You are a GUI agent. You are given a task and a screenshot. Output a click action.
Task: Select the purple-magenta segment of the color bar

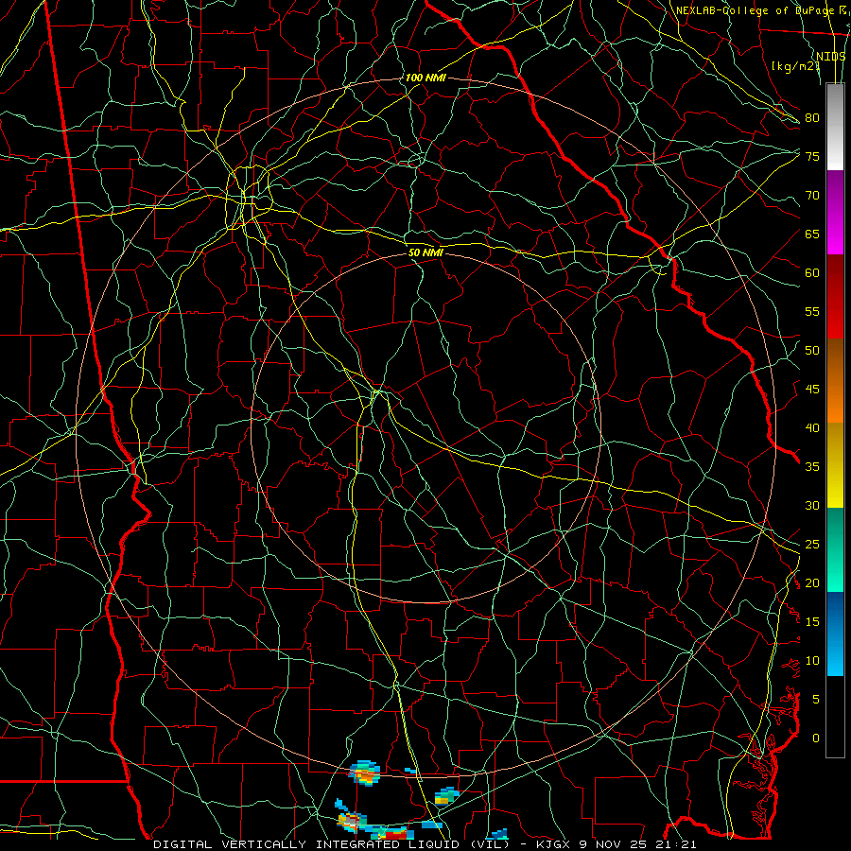(835, 212)
